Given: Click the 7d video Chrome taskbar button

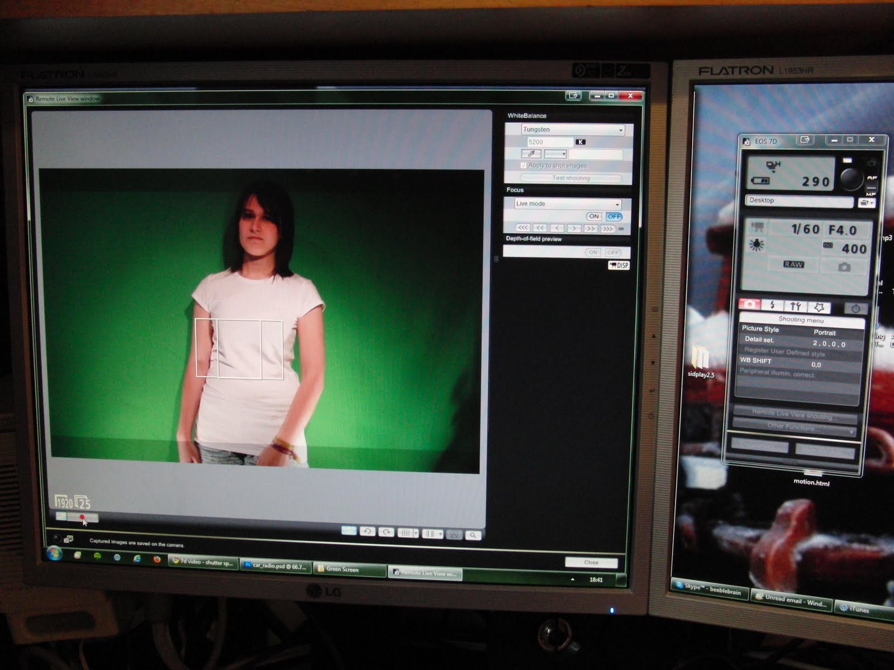Looking at the screenshot, I should [x=203, y=562].
